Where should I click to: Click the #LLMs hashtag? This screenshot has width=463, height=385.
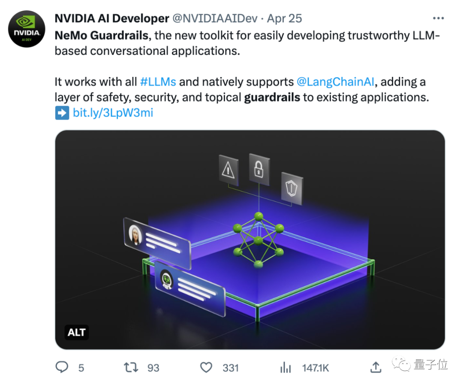pyautogui.click(x=158, y=82)
